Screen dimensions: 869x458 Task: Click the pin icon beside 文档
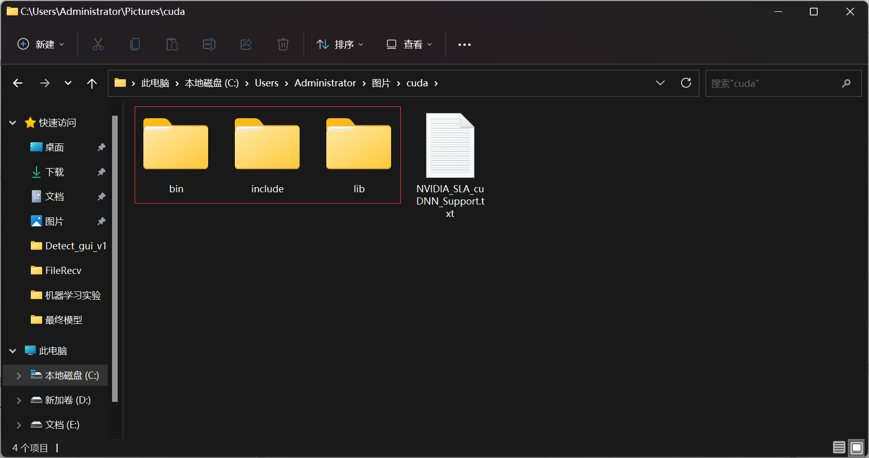click(x=101, y=197)
